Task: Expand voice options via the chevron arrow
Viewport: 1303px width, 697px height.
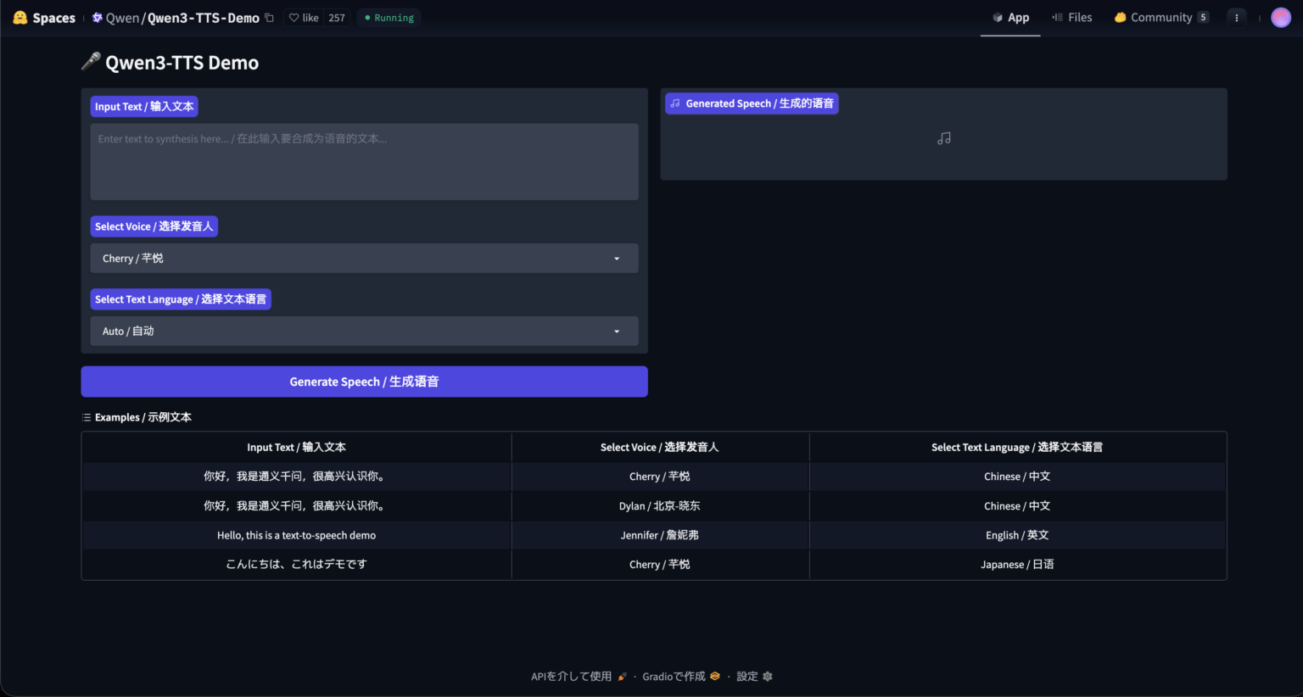Action: coord(616,259)
